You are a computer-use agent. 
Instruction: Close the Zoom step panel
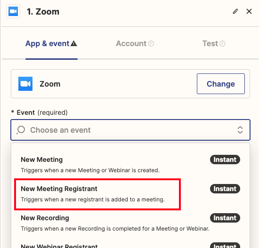coord(249,11)
